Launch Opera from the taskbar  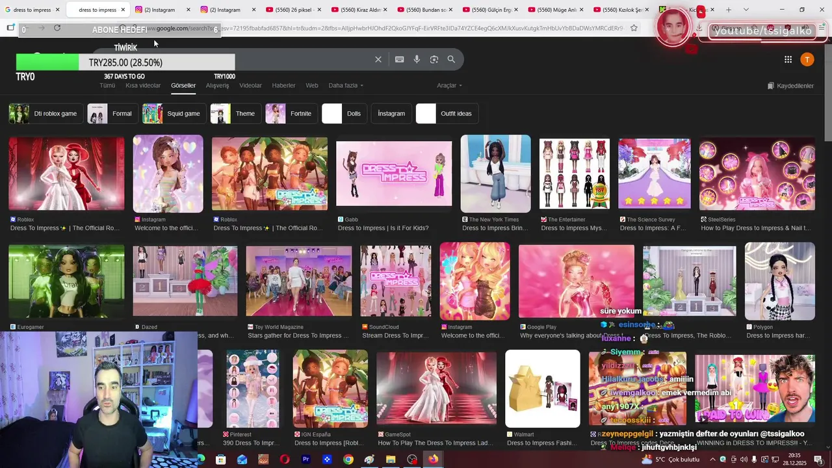284,460
